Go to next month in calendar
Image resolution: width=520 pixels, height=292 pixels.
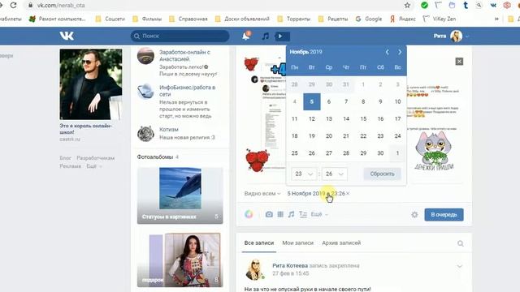tap(400, 52)
